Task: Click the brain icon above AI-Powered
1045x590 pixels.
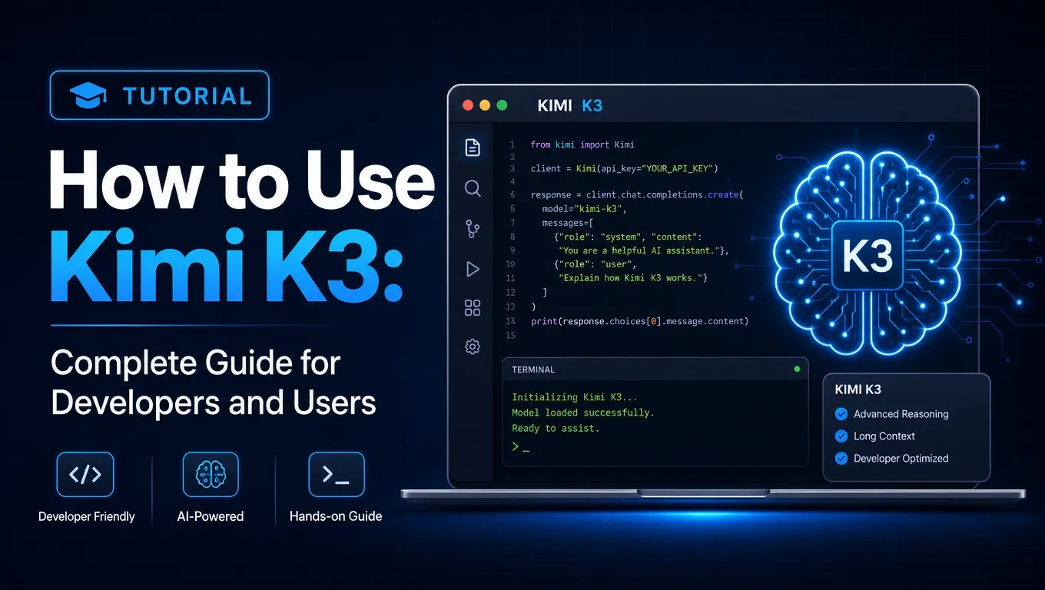Action: pos(211,475)
